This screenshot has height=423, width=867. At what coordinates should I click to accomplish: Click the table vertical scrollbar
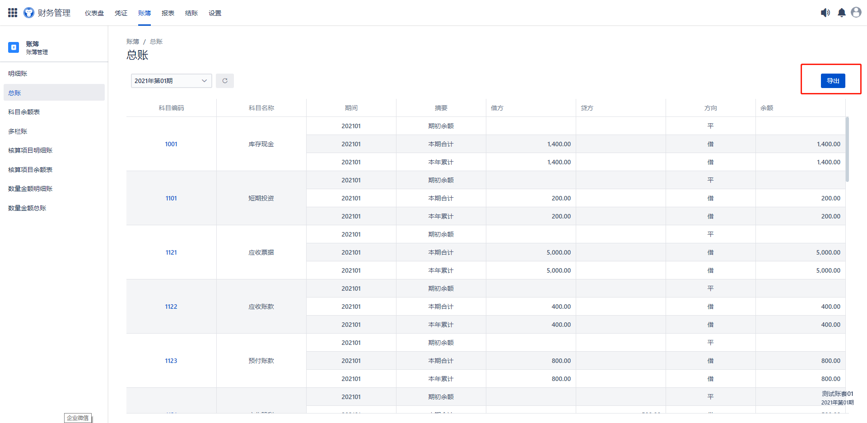click(x=847, y=149)
